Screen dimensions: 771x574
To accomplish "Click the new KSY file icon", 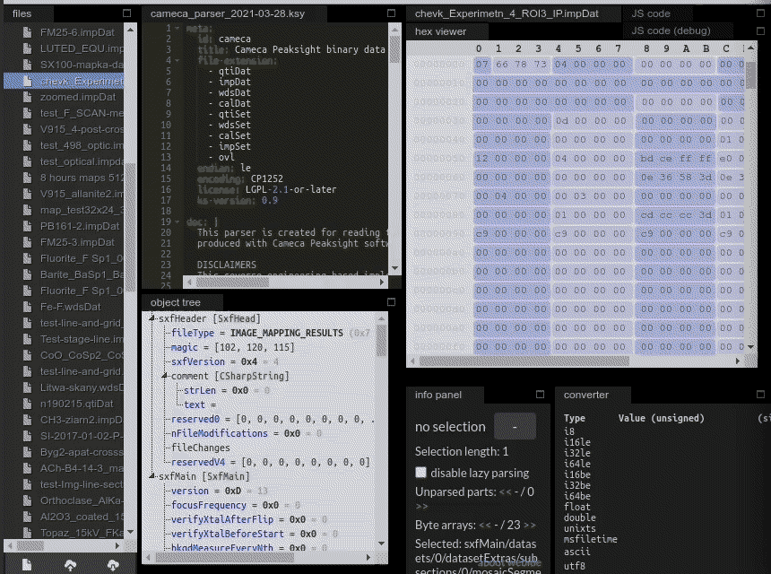I will tap(27, 564).
